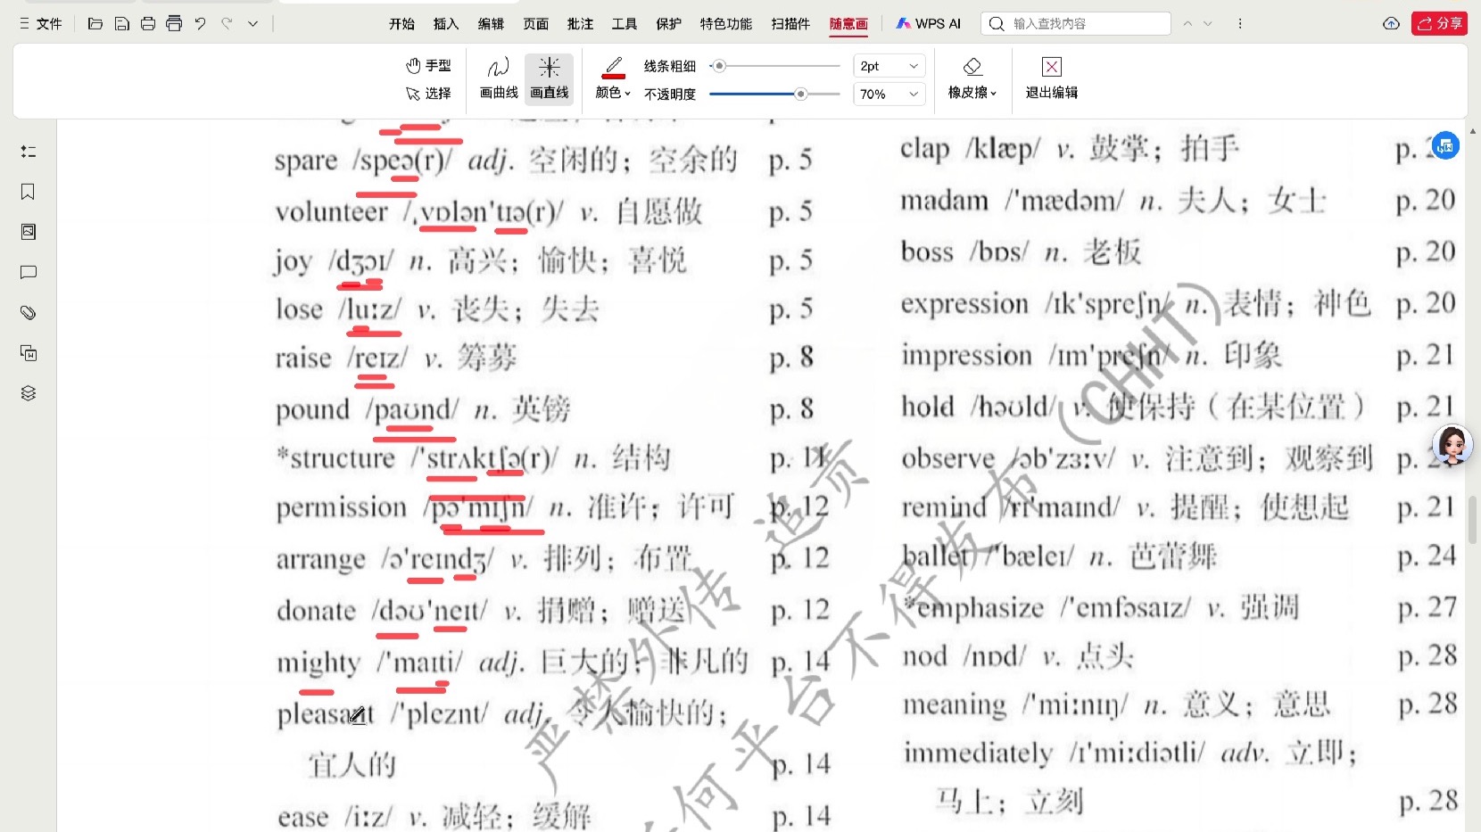Screen dimensions: 1481x832
Task: Switch to the 编辑 tab
Action: [491, 24]
